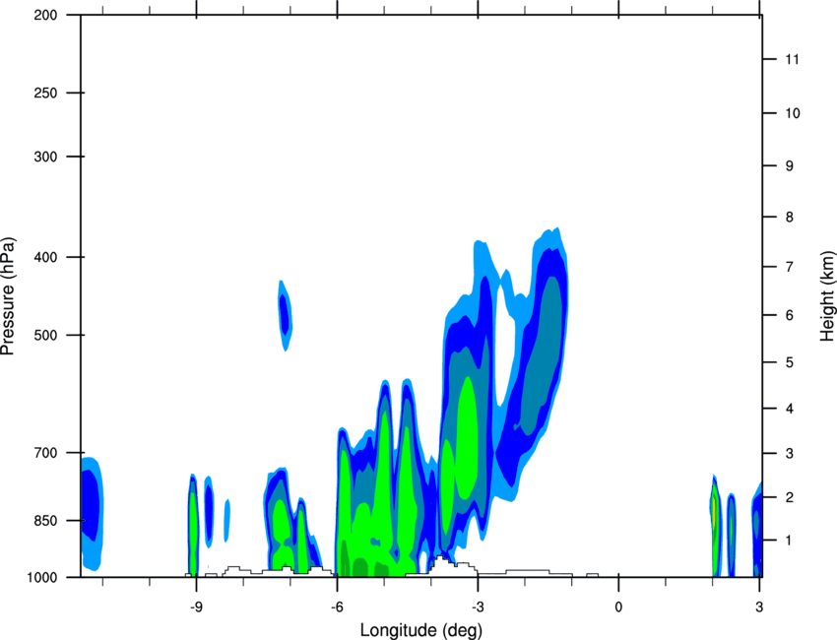Click the 'Pressure (hPa)' axis title
Viewport: 837px width, 640px height.
pyautogui.click(x=8, y=296)
